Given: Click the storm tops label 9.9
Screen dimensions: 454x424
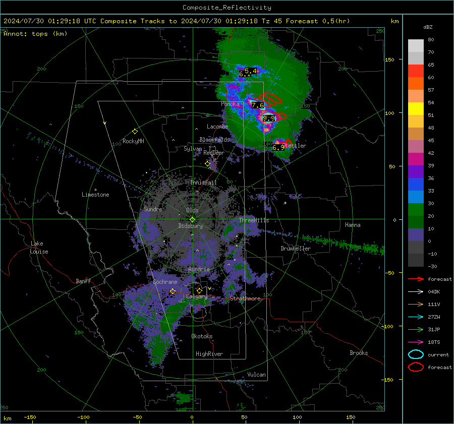Looking at the screenshot, I should pos(269,118).
